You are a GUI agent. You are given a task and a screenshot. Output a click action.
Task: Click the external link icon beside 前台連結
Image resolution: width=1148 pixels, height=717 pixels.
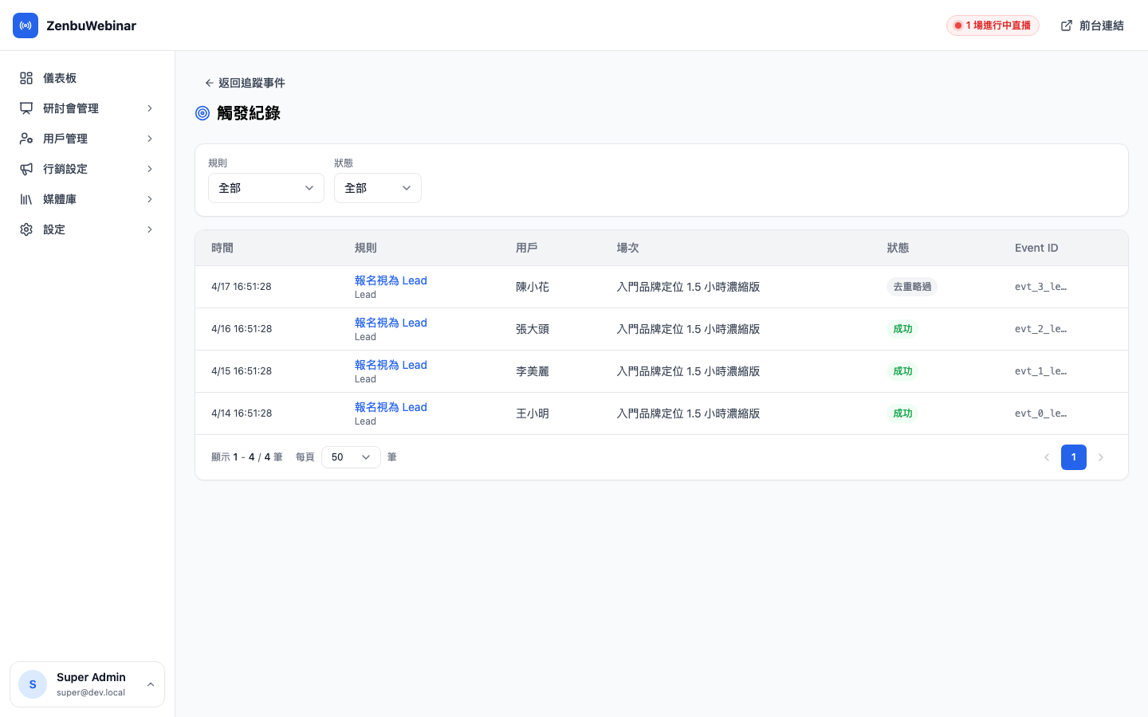point(1066,25)
